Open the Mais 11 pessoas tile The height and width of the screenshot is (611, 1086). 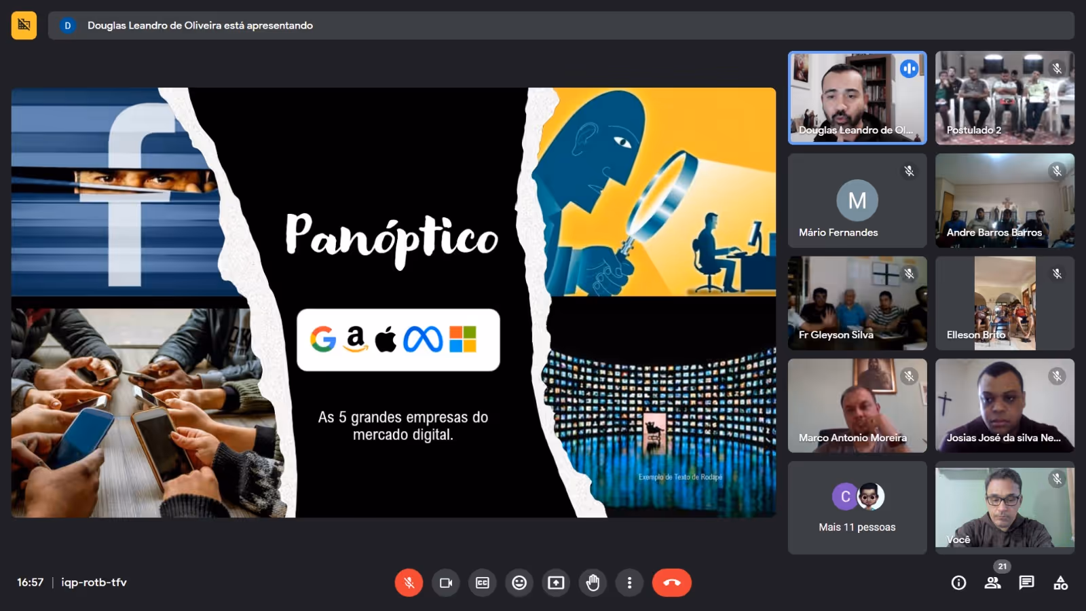pos(857,508)
